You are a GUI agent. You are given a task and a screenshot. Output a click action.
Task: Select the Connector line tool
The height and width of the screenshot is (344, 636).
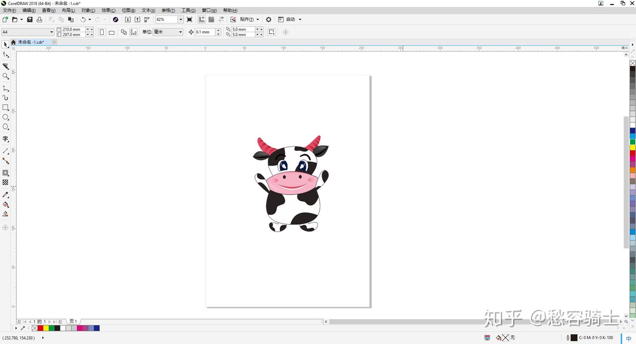point(5,161)
